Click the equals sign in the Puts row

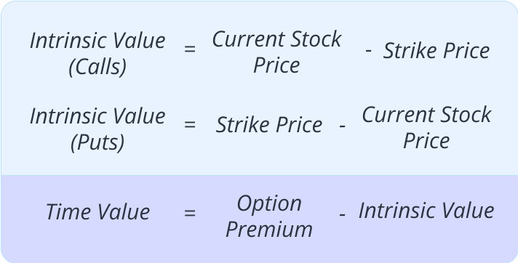click(190, 125)
